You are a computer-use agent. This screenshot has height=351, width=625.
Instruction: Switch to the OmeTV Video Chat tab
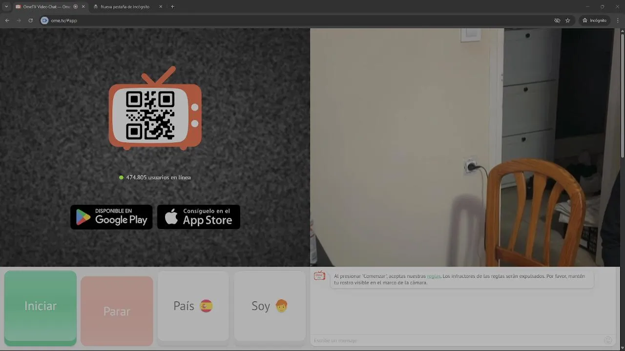point(47,7)
